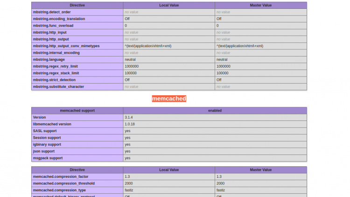This screenshot has height=197, width=350.
Task: Click the mbstring.strict_detection directive cell
Action: click(53, 80)
